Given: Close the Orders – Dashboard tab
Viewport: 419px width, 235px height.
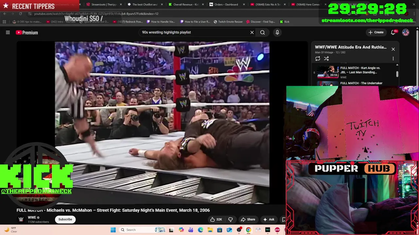Looking at the screenshot, I should tap(244, 5).
